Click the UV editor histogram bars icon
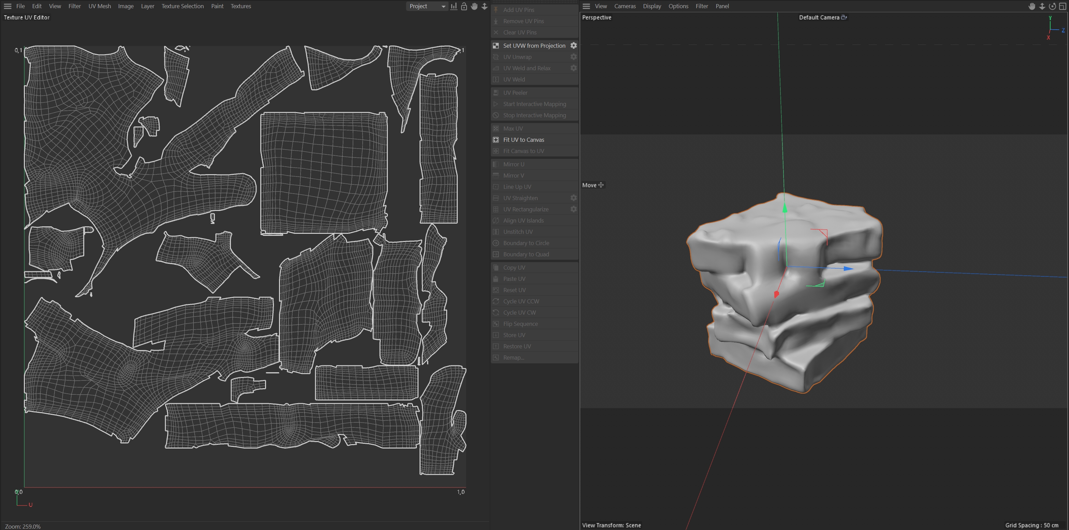Image resolution: width=1069 pixels, height=530 pixels. click(454, 6)
